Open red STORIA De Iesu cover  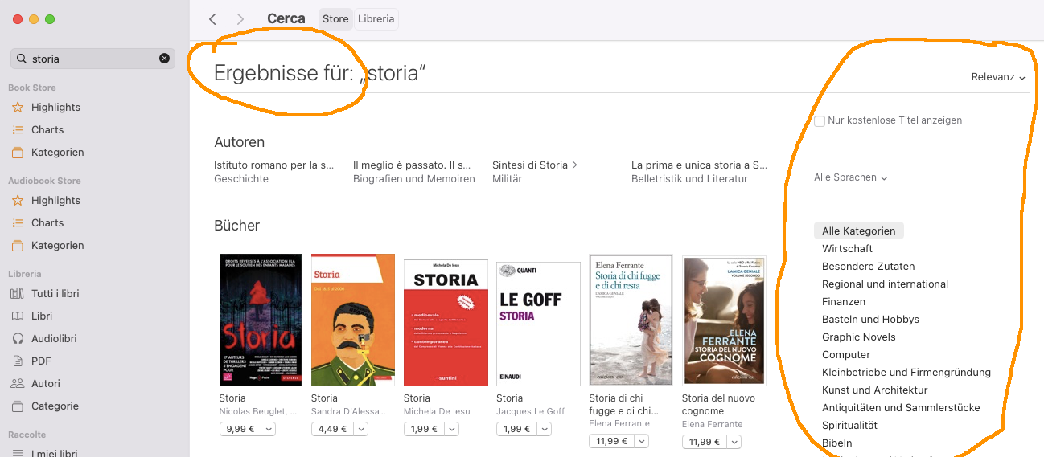(x=446, y=323)
